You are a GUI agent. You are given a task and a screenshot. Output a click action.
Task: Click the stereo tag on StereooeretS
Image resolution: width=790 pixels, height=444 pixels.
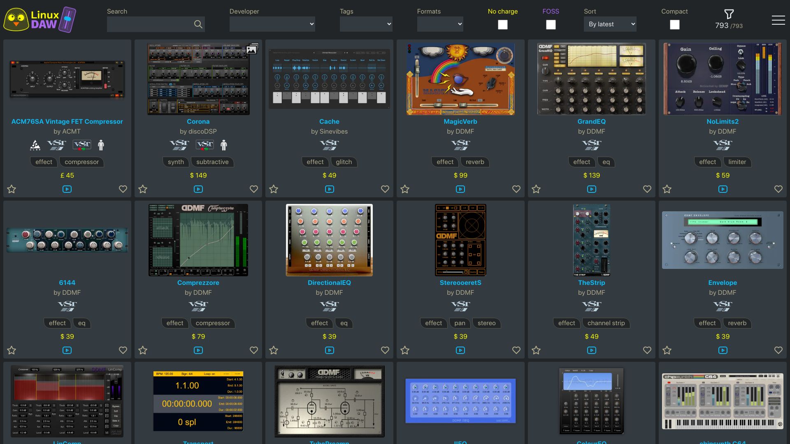(487, 323)
